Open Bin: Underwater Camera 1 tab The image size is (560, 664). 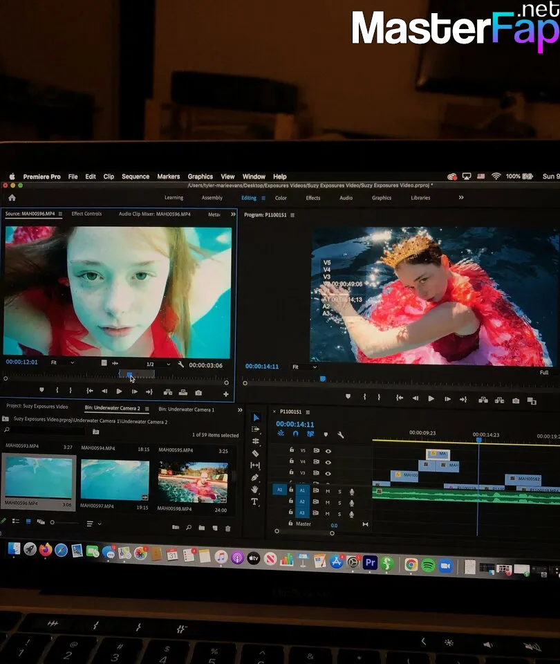click(186, 409)
